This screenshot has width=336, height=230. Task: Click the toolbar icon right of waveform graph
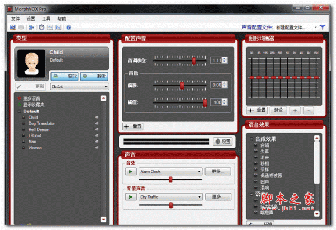click(x=58, y=27)
